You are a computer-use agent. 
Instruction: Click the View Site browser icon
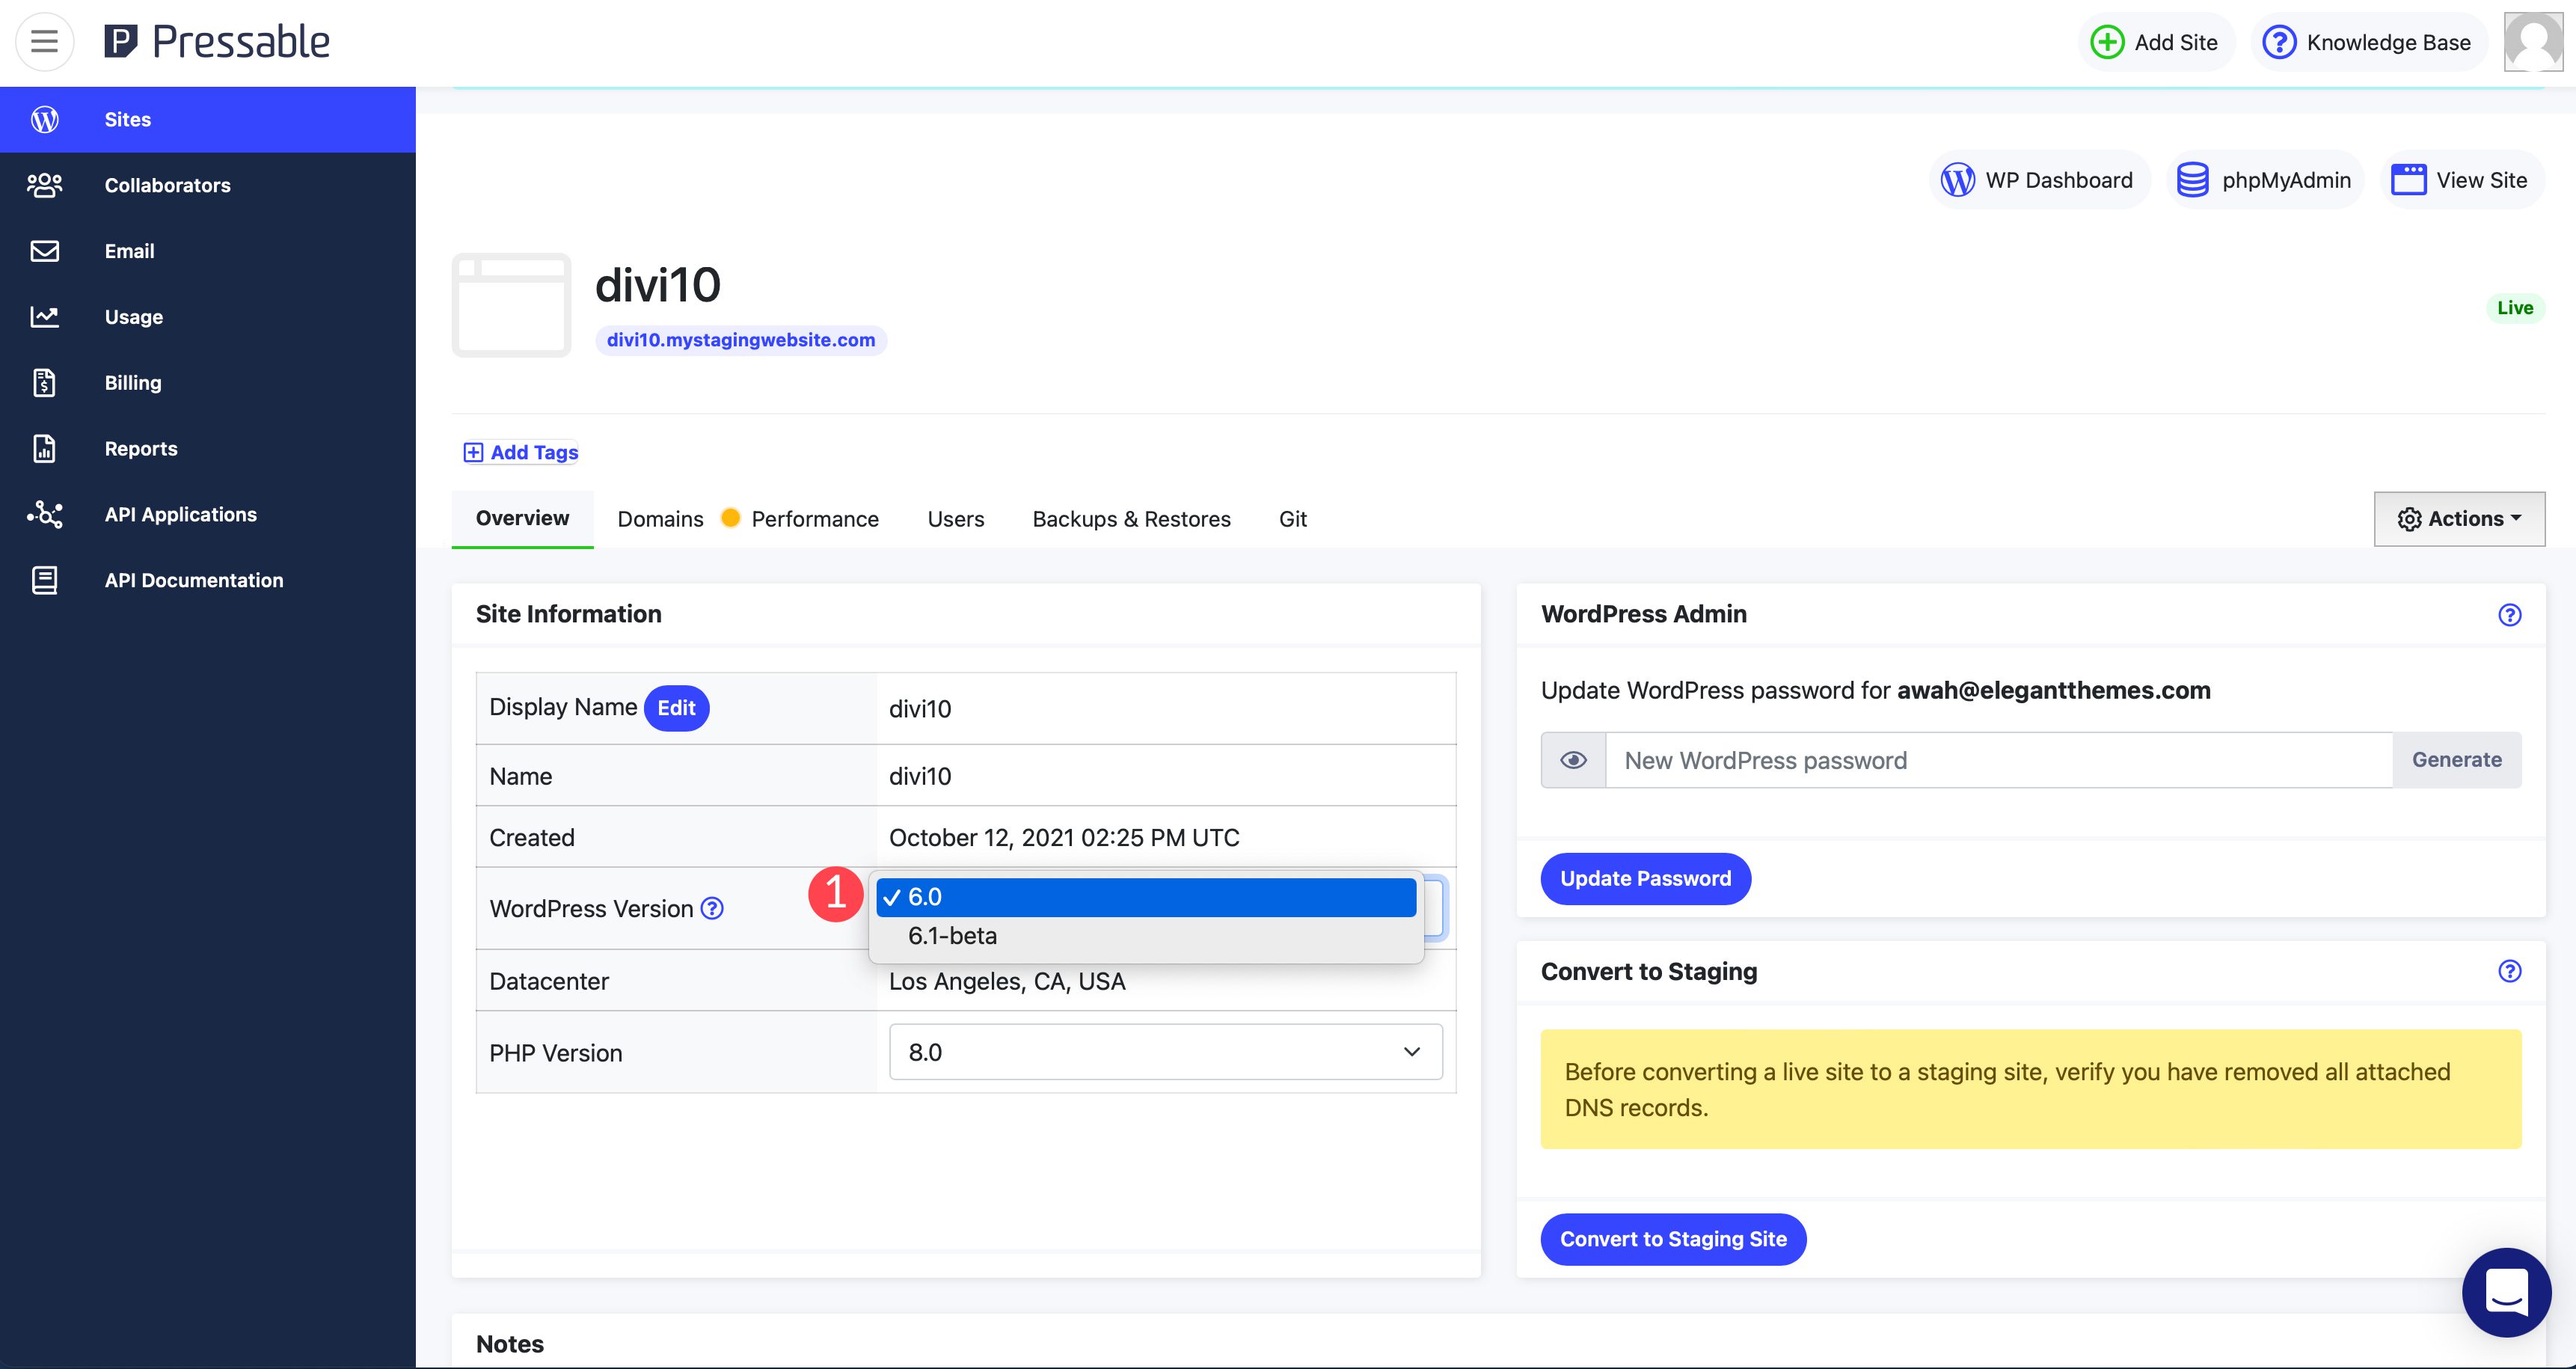[2409, 177]
